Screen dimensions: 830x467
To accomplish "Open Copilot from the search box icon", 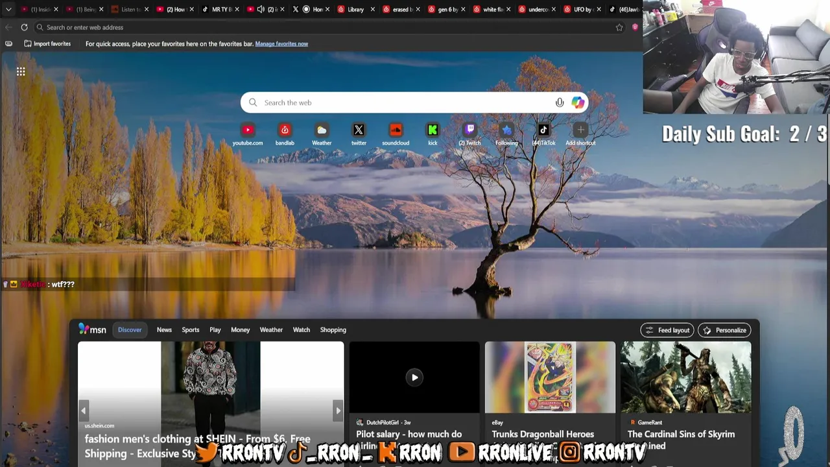I will pos(578,102).
